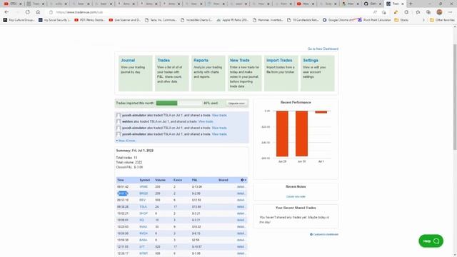The width and height of the screenshot is (457, 257).
Task: View trade in the fourth notification
Action: (x=219, y=134)
